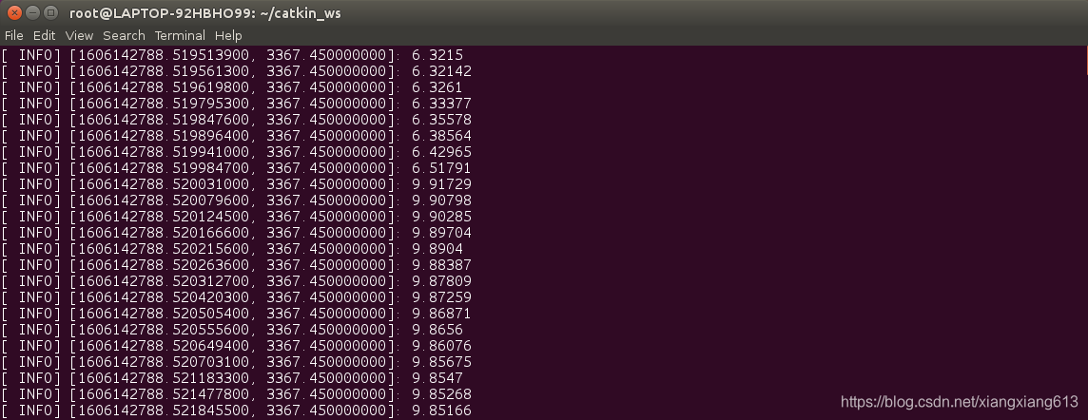This screenshot has width=1088, height=420.
Task: Click the log value 6.51791
Action: 441,168
